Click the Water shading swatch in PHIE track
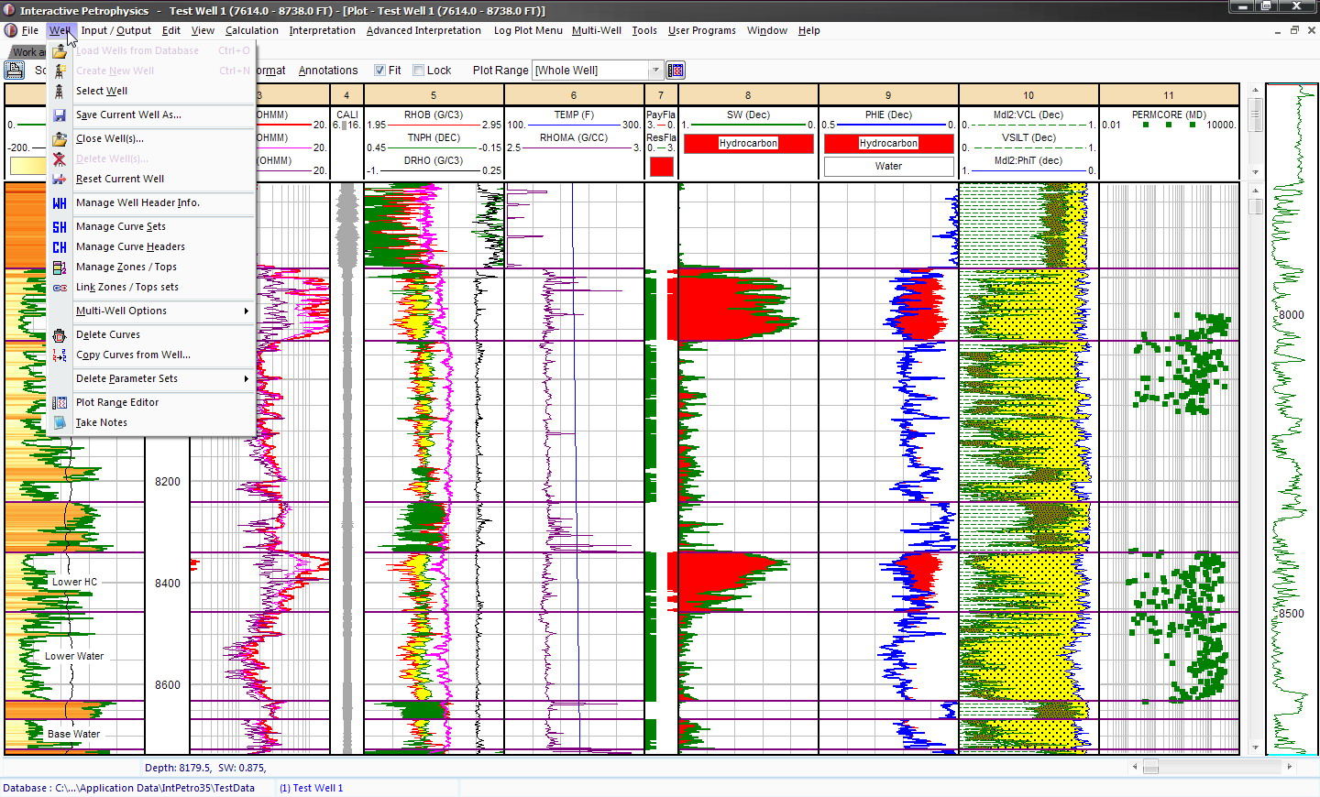Viewport: 1320px width, 797px height. [888, 167]
